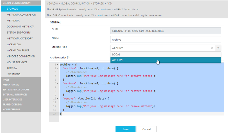The image size is (228, 133).
Task: Collapse the code fold arrow on line 1
Action: pos(58,64)
